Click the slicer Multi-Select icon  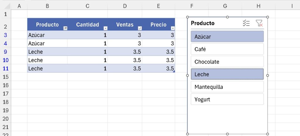(x=246, y=23)
